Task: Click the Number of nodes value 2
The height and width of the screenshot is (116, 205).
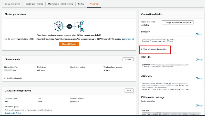Action: [71, 70]
